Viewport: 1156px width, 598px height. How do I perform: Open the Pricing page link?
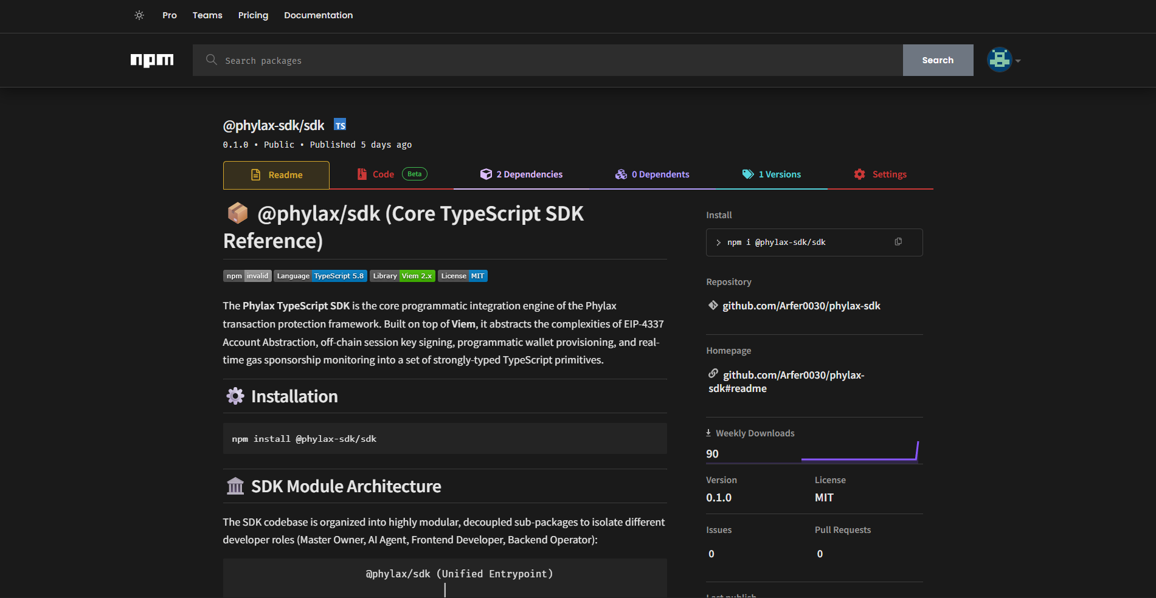click(x=253, y=15)
